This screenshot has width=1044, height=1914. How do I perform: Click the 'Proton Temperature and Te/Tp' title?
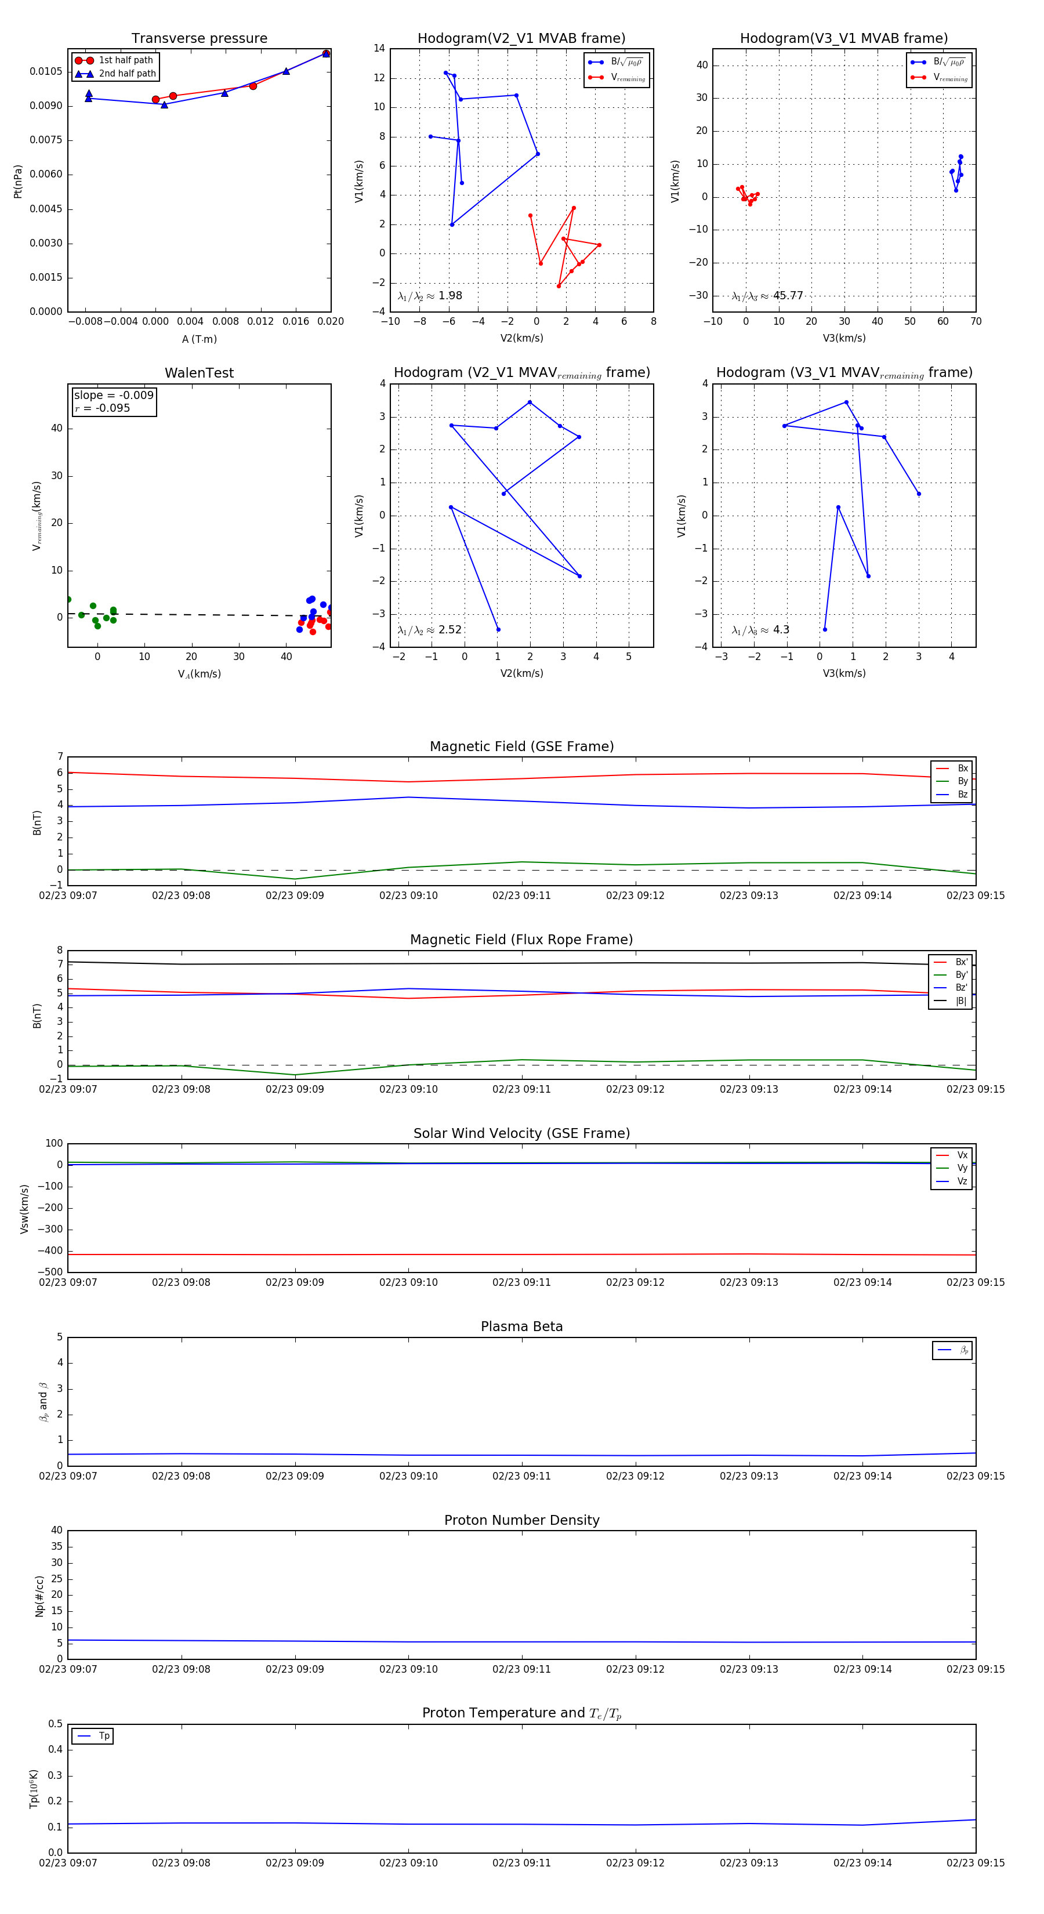pos(521,1713)
